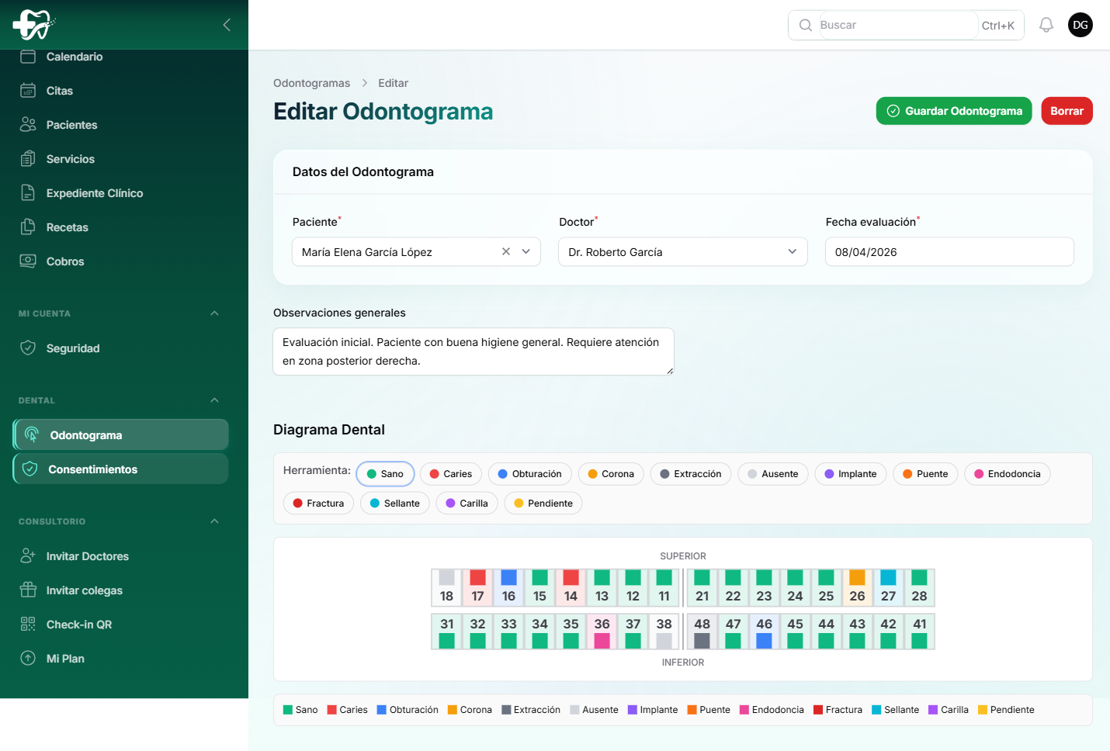This screenshot has height=751, width=1110.
Task: Select the Endodoncia tool
Action: point(1008,474)
